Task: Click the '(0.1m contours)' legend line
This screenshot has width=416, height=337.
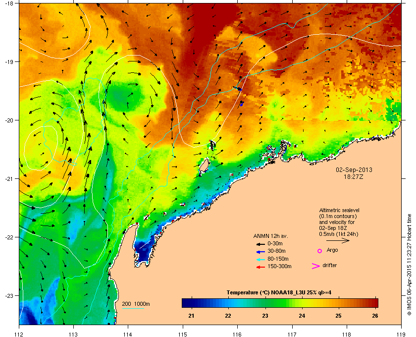Action: tap(337, 216)
